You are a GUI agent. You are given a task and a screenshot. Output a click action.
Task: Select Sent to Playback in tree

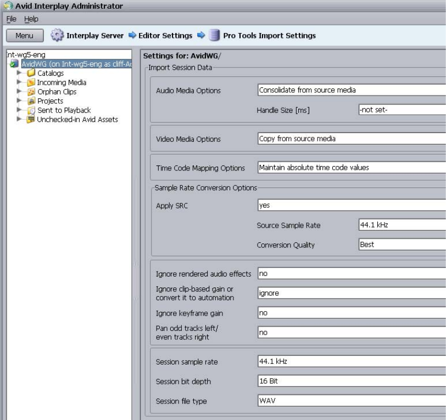tap(64, 110)
